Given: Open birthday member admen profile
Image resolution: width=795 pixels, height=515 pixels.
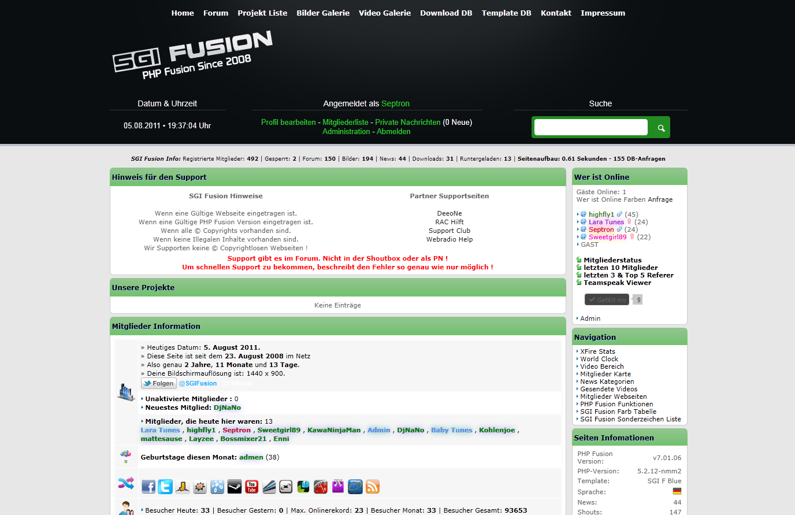Looking at the screenshot, I should click(251, 457).
